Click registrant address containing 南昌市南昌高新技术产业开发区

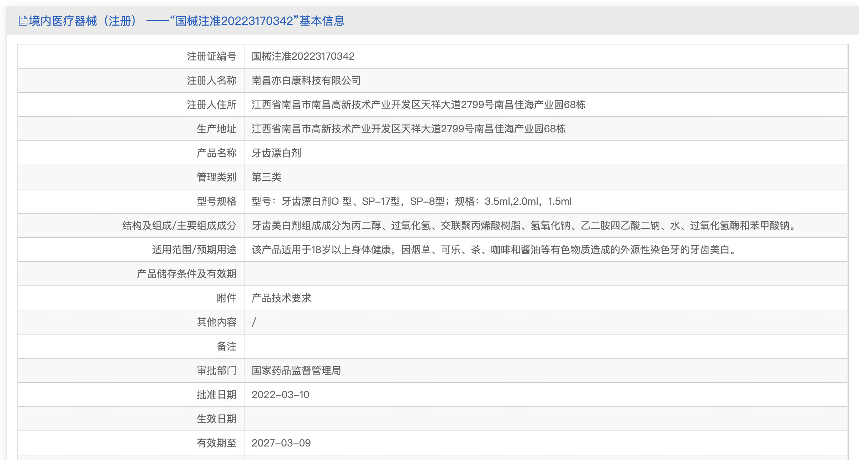pos(418,105)
